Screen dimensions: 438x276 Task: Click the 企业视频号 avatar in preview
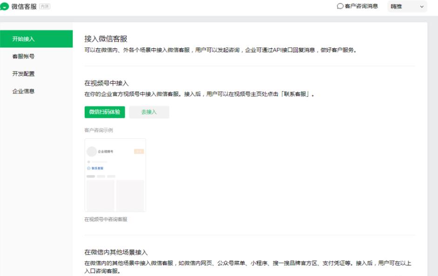(x=92, y=151)
